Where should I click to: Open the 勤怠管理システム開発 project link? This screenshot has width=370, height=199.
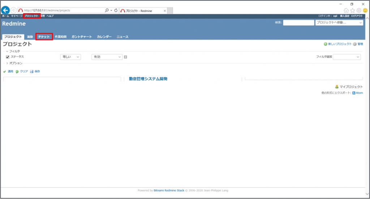tap(148, 79)
